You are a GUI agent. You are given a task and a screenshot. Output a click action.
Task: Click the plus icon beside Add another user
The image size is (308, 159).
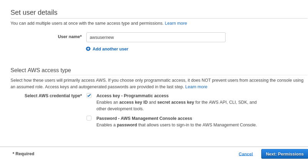click(88, 49)
